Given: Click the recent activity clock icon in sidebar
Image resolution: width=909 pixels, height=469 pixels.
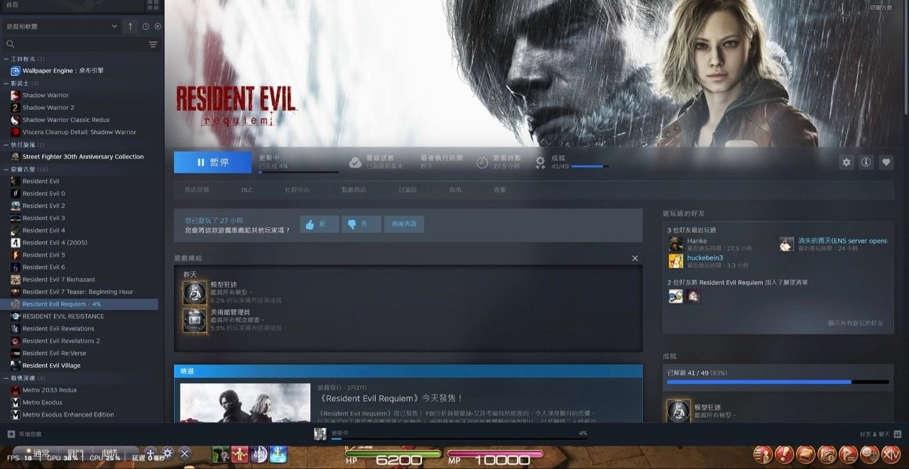Looking at the screenshot, I should 146,26.
